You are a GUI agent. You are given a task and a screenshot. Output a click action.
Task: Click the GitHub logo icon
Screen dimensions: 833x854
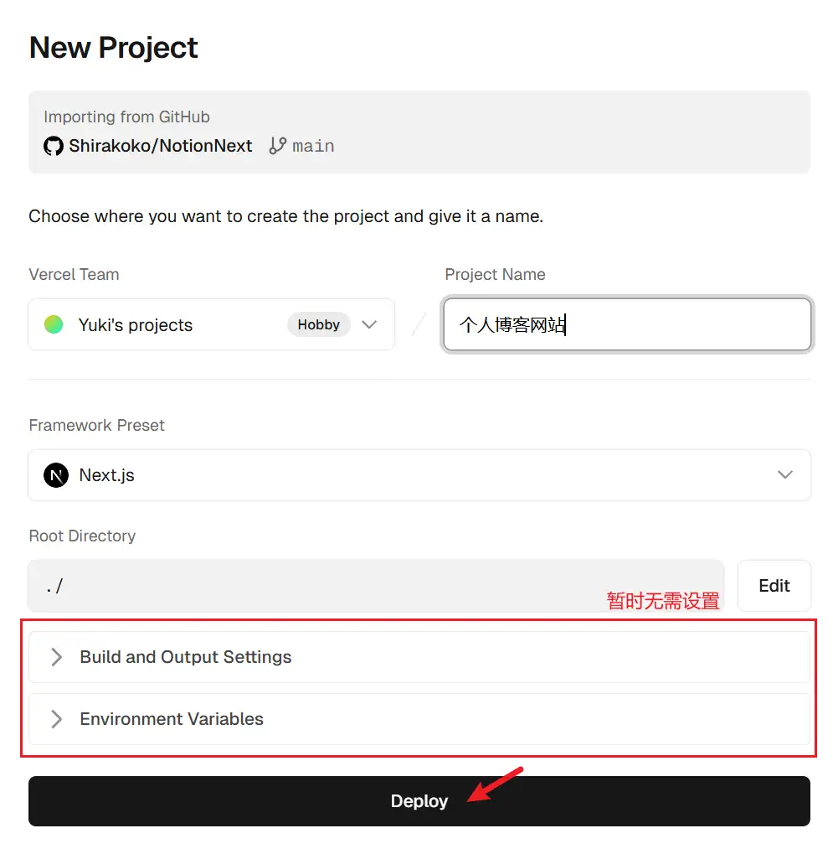54,147
